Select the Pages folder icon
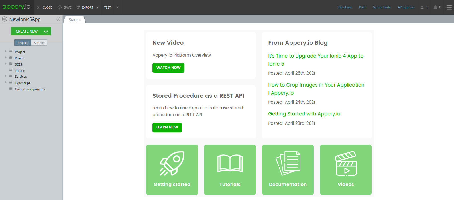 11,58
